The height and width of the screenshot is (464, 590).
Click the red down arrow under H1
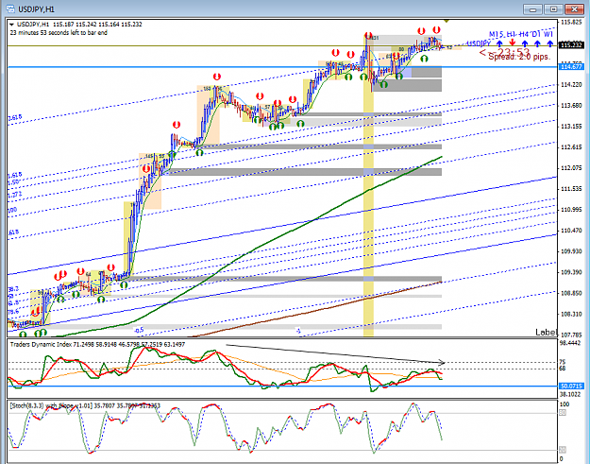512,43
